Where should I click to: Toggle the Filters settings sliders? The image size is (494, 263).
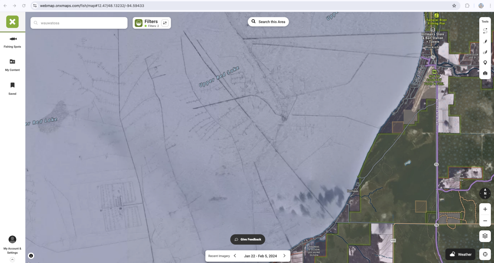(165, 23)
